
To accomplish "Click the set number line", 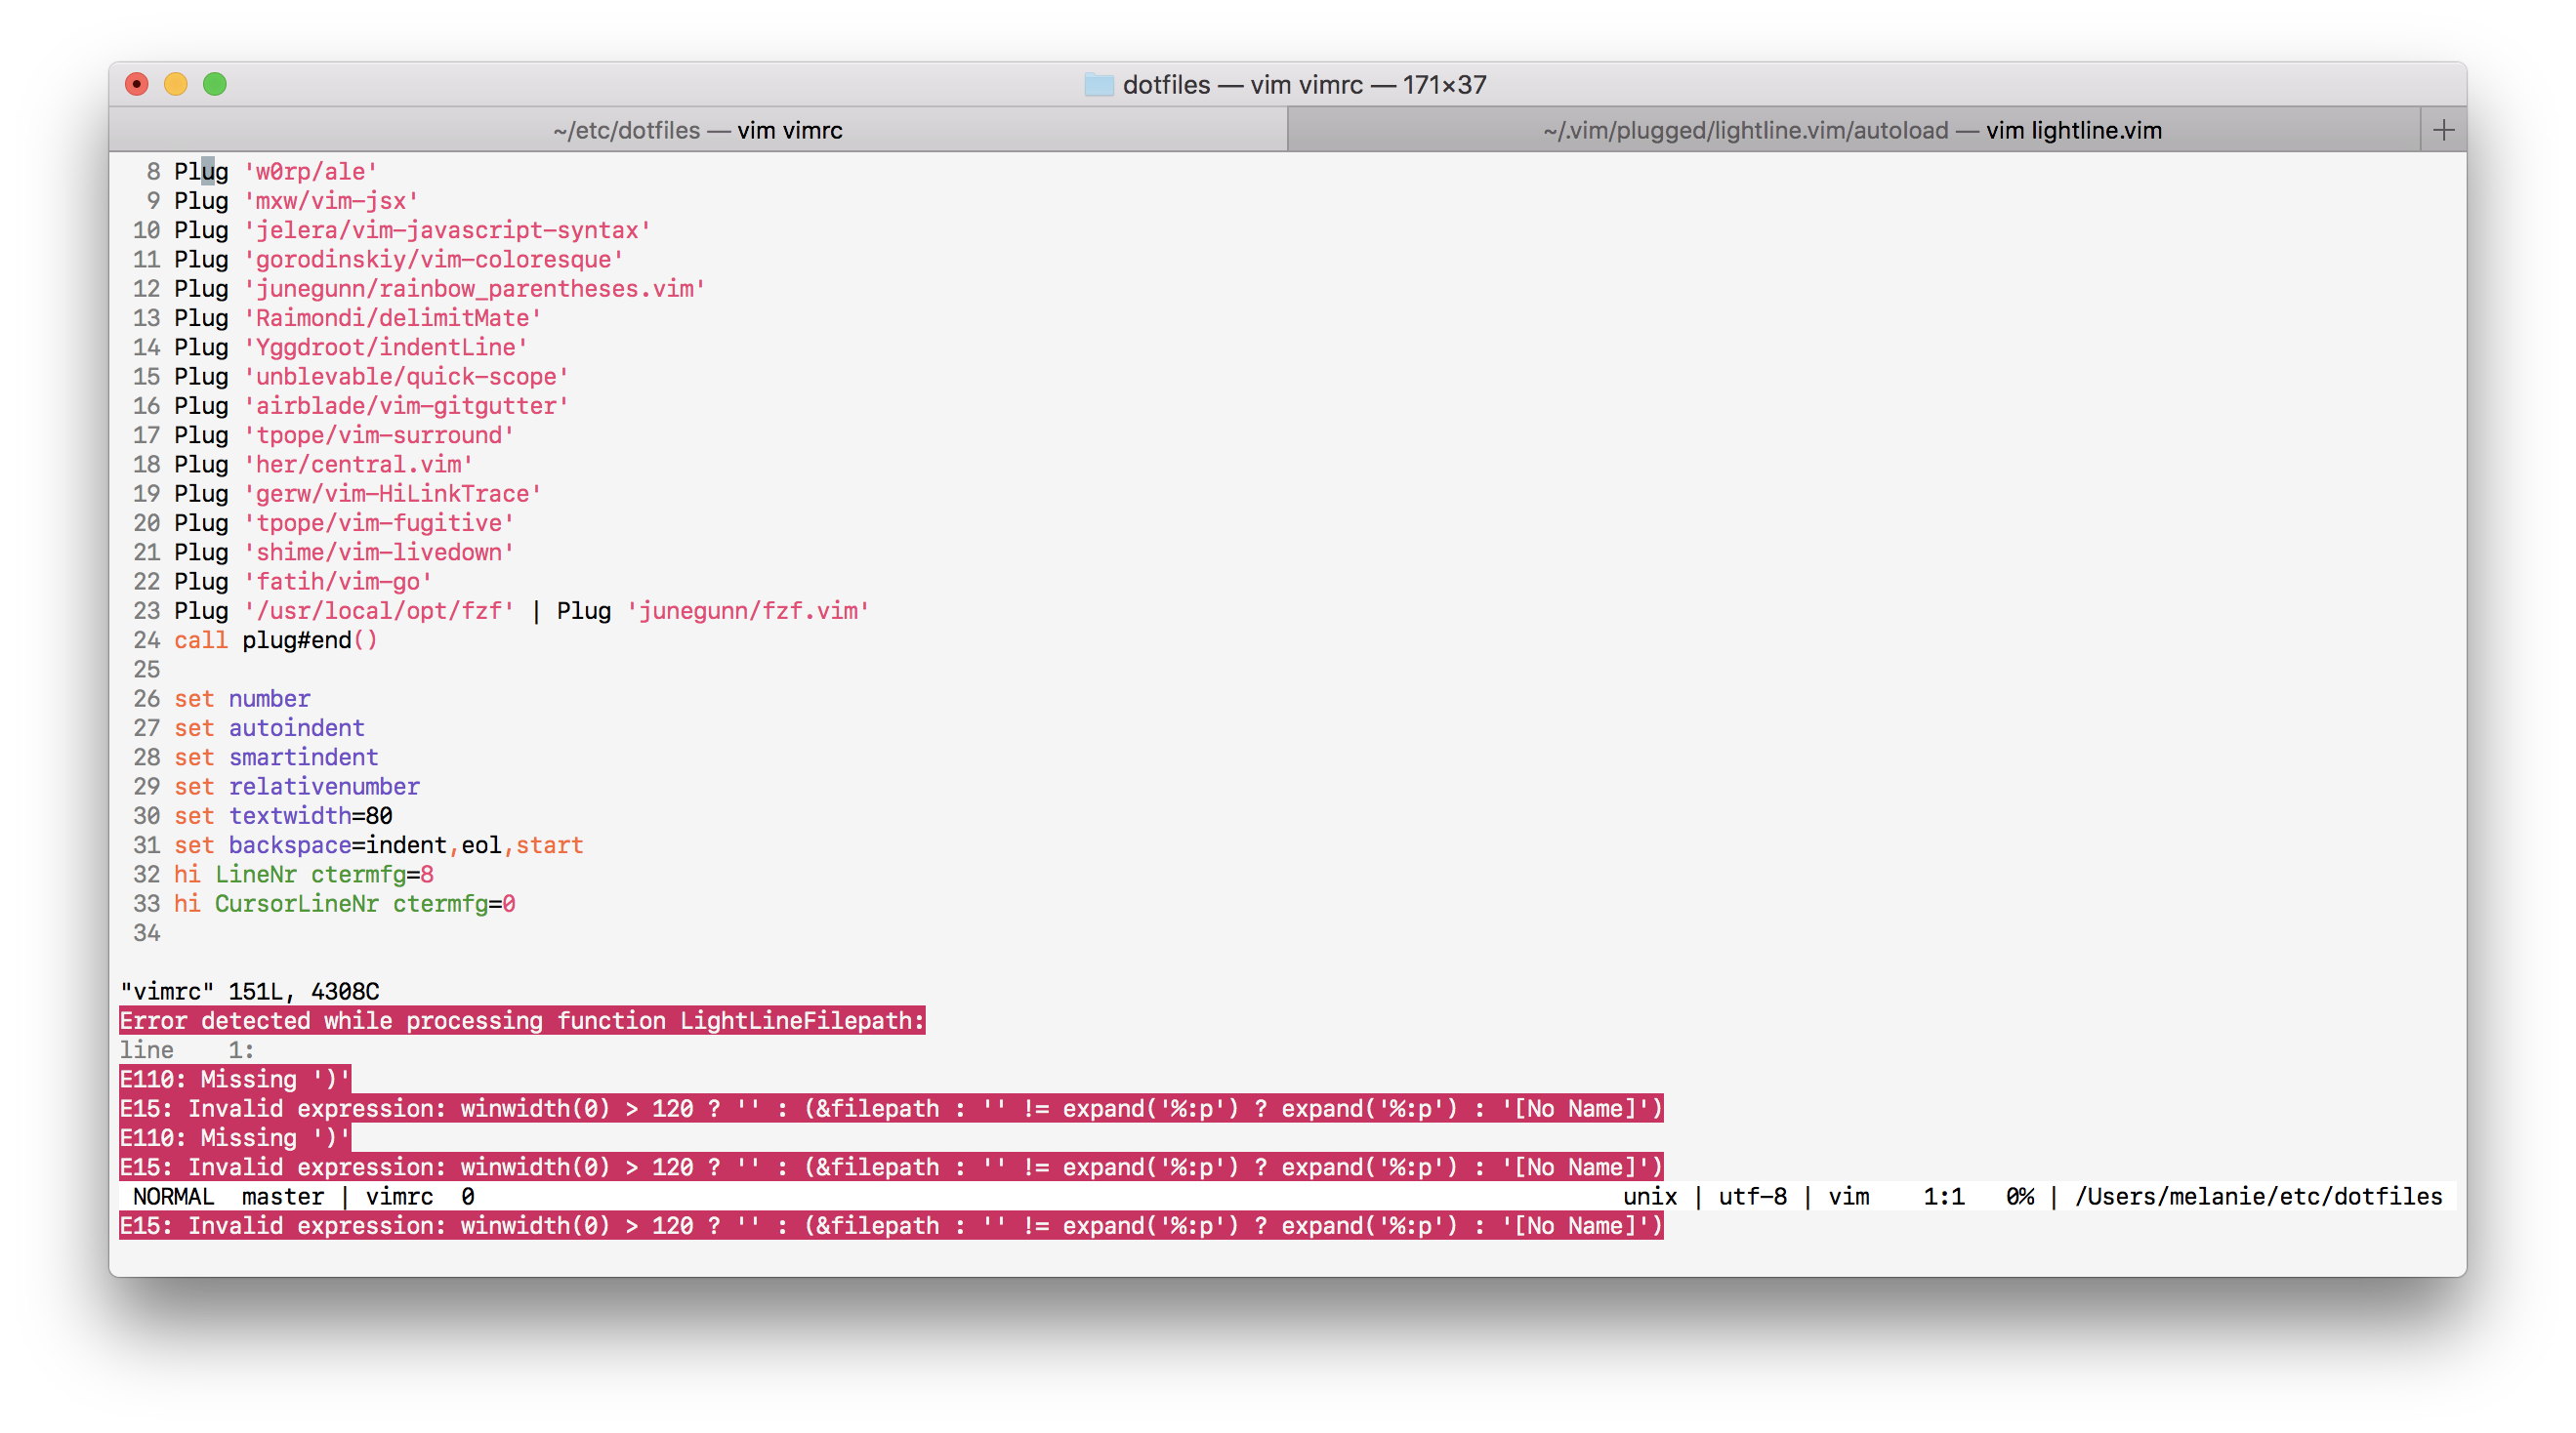I will click(x=241, y=698).
